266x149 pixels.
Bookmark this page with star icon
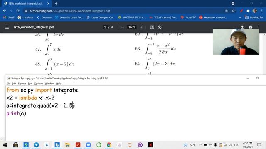233,11
